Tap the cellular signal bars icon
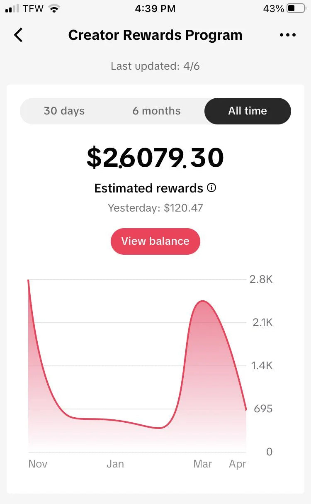 click(12, 8)
